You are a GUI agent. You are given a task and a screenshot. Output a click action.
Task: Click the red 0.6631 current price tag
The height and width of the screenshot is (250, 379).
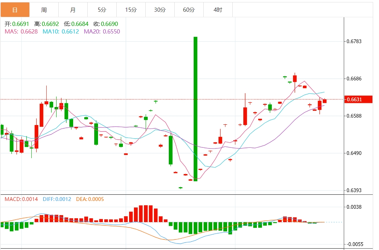358,99
